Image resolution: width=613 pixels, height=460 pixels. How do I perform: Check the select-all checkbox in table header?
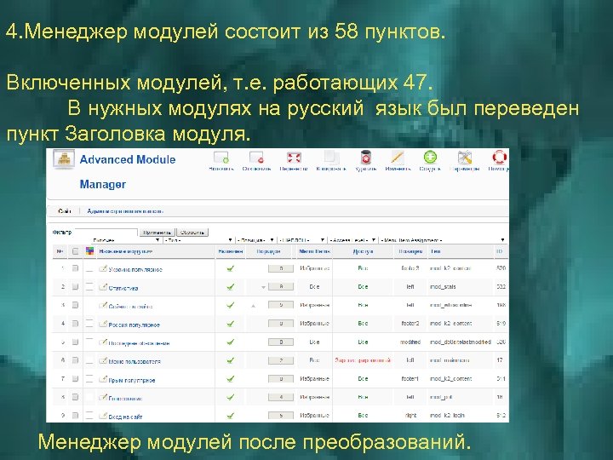point(76,251)
